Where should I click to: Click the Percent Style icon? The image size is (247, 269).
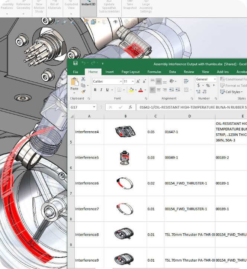point(208,85)
